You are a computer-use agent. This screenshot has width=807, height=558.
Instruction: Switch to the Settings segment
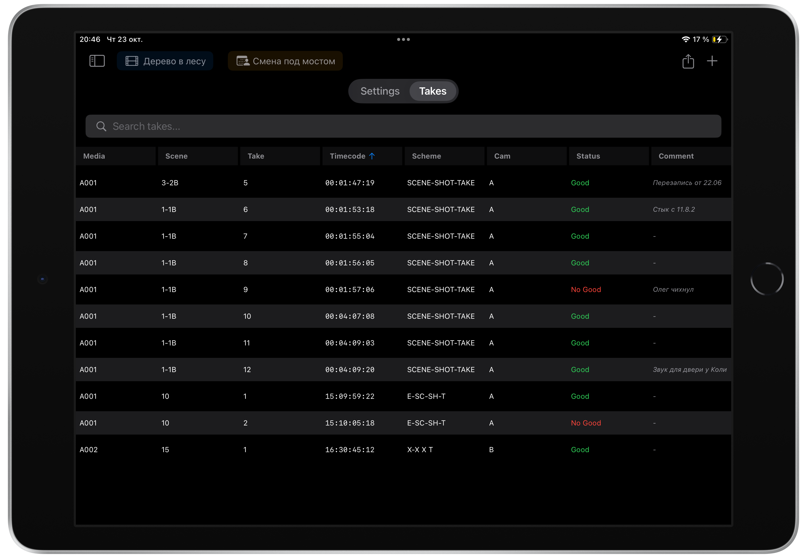(x=380, y=91)
